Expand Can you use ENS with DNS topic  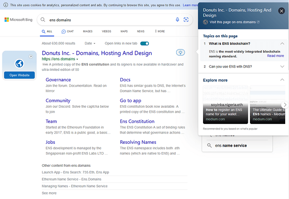click(282, 67)
